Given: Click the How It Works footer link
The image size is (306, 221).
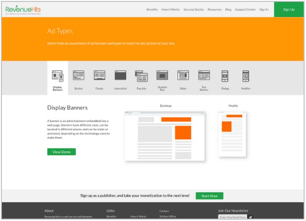Looking at the screenshot, I should (138, 216).
